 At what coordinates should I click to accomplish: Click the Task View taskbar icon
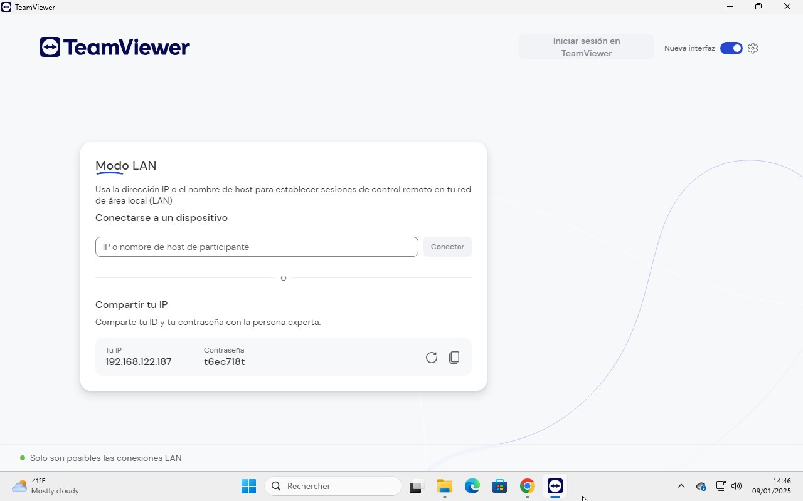(416, 486)
